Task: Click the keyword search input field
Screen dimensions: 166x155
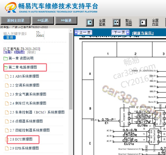Action: pyautogui.click(x=15, y=34)
